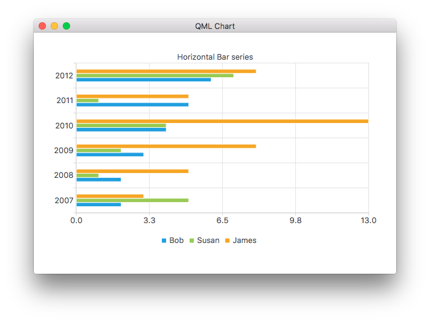Click Bob's blue bar for 2012

click(x=144, y=80)
